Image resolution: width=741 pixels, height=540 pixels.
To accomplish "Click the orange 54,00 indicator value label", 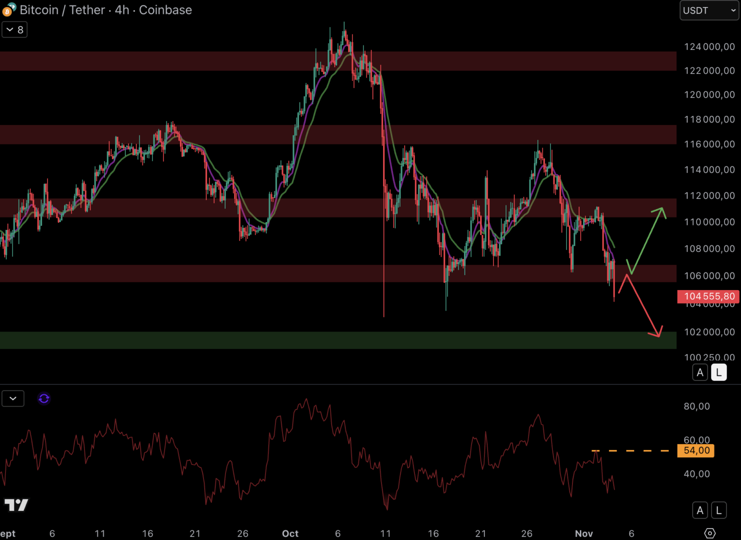I will (x=696, y=450).
